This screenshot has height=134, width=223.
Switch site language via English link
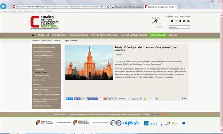(x=159, y=27)
